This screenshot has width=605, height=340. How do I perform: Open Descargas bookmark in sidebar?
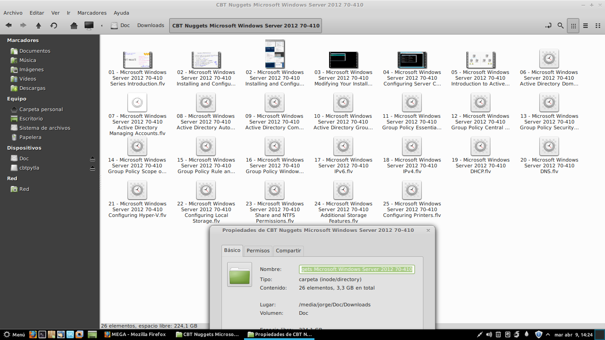coord(32,88)
